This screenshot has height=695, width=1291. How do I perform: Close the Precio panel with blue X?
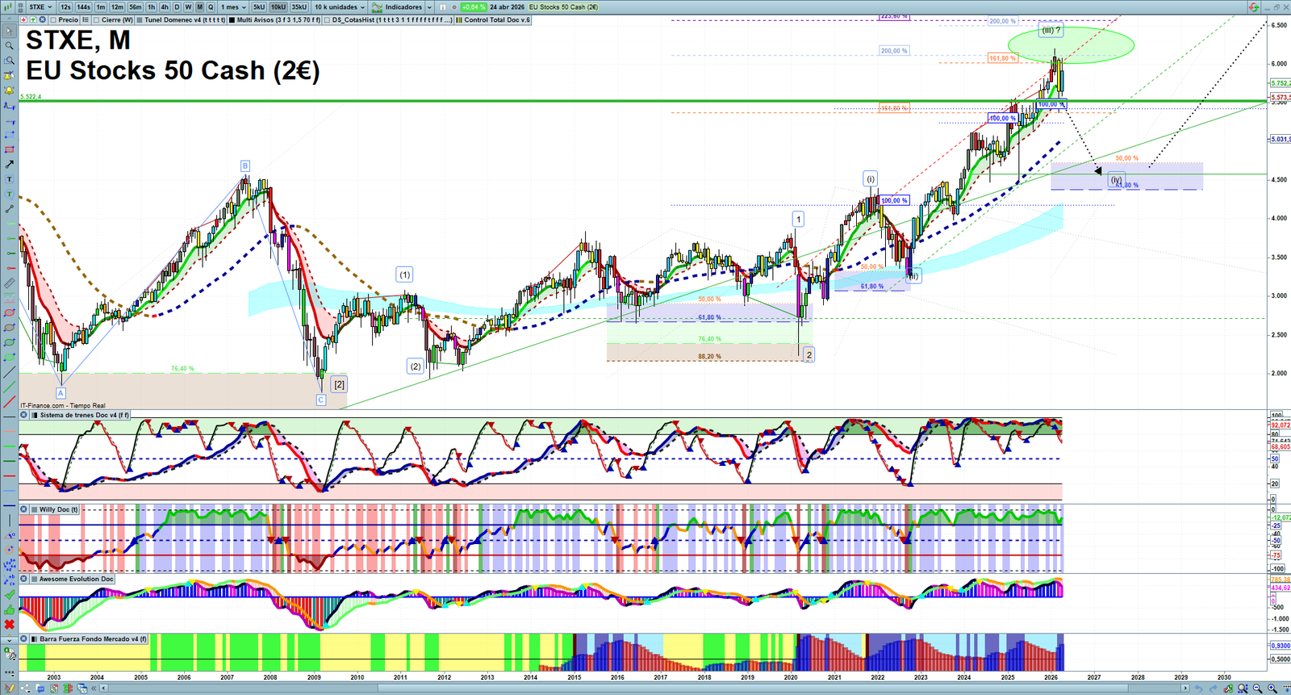pyautogui.click(x=42, y=20)
